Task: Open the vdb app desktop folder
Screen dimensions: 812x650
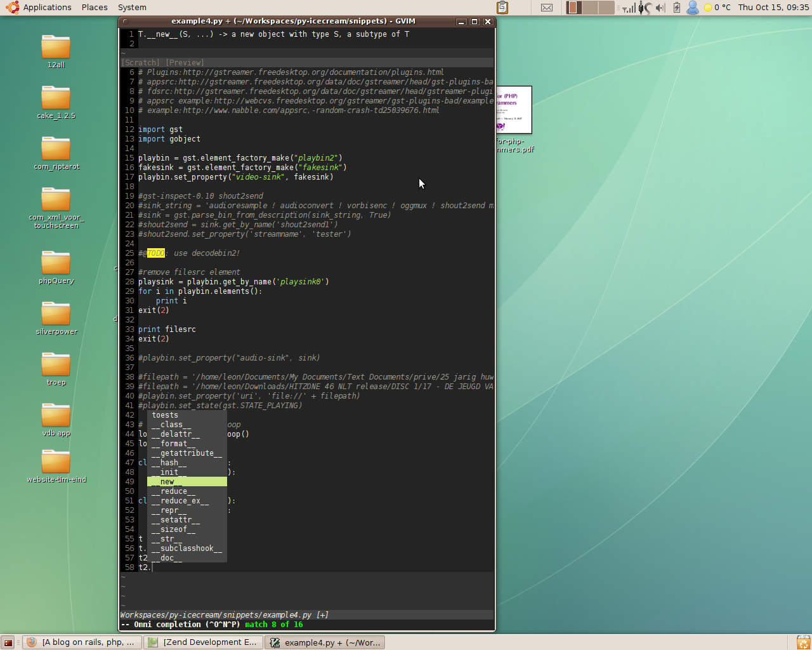Action: click(x=56, y=419)
